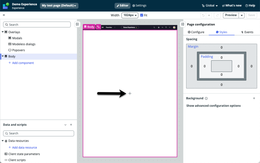The image size is (260, 163).
Task: Click the Overlays icon in the tree
Action: tap(6, 32)
